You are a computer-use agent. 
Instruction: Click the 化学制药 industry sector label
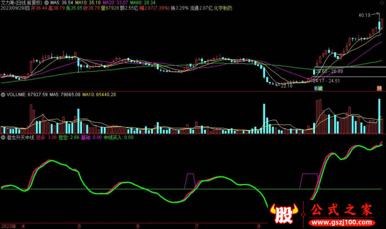click(x=222, y=8)
